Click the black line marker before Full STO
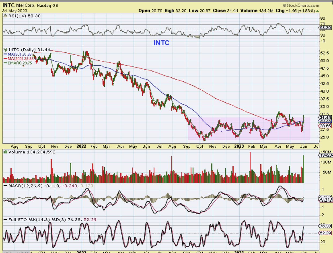Screen dimensions: 333x253 pos(5,220)
